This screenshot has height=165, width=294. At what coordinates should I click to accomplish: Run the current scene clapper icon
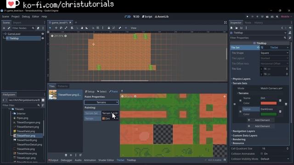click(267, 16)
